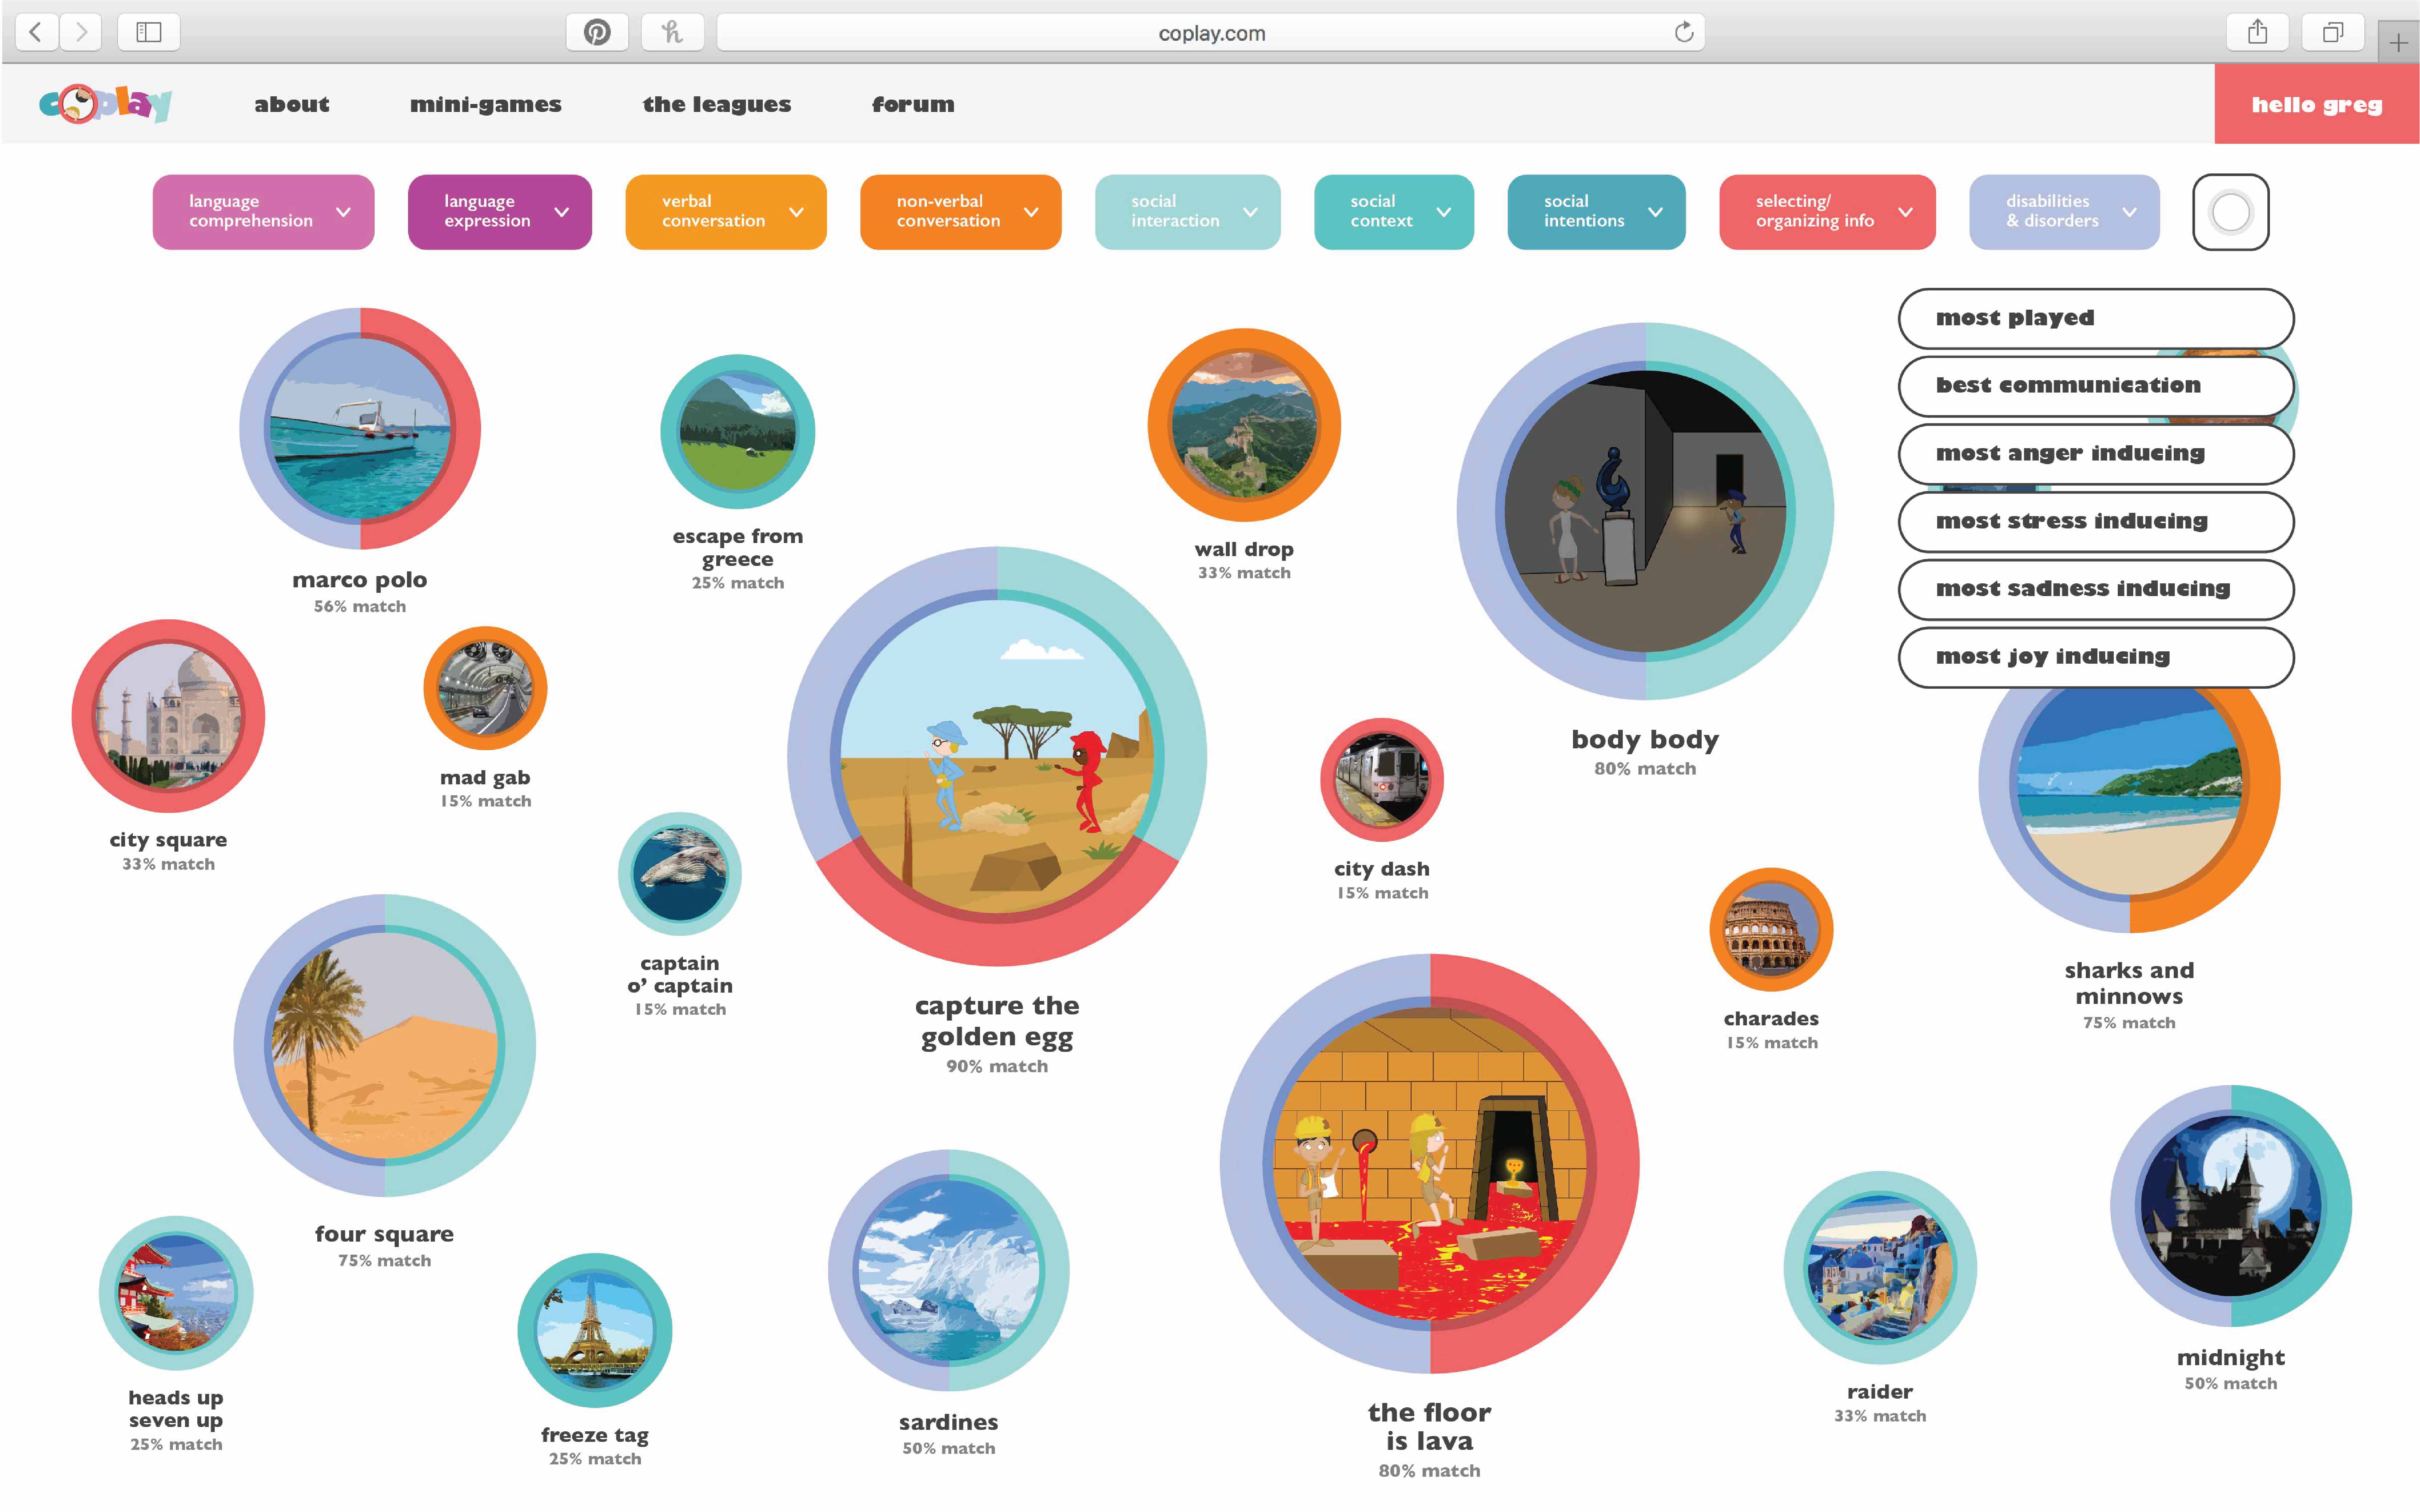
Task: Open the mad gab game bubble
Action: click(x=485, y=688)
